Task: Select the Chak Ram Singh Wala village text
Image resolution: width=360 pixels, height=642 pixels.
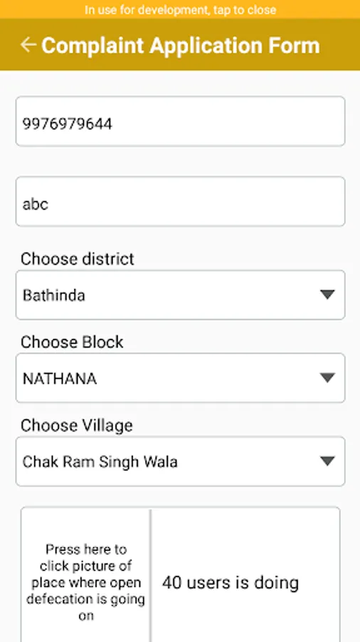Action: tap(100, 462)
